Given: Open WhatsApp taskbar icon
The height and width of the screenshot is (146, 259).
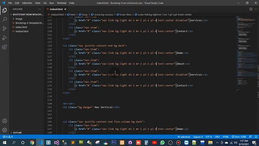Looking at the screenshot, I should pyautogui.click(x=162, y=142).
